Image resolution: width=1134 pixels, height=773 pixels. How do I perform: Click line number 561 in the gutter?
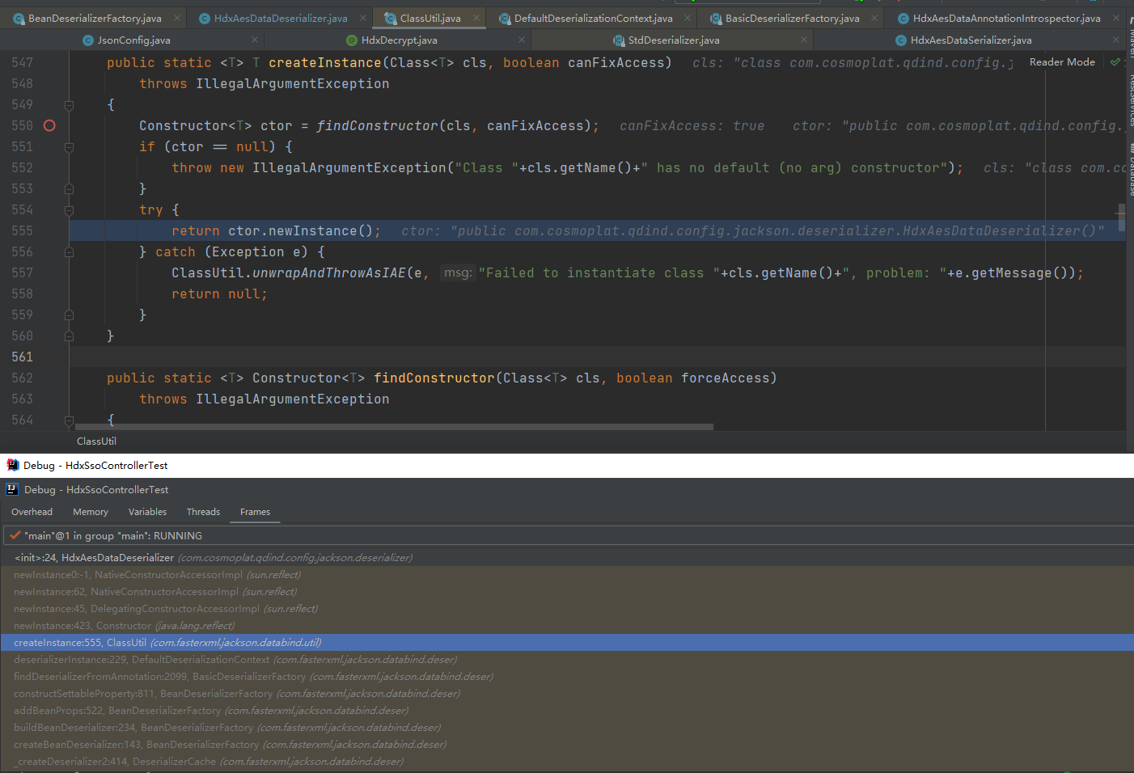tap(22, 357)
